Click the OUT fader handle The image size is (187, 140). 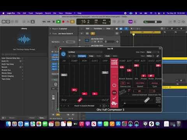[105, 72]
